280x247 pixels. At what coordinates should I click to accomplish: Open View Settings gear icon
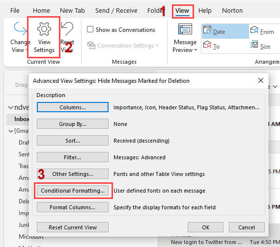44,29
